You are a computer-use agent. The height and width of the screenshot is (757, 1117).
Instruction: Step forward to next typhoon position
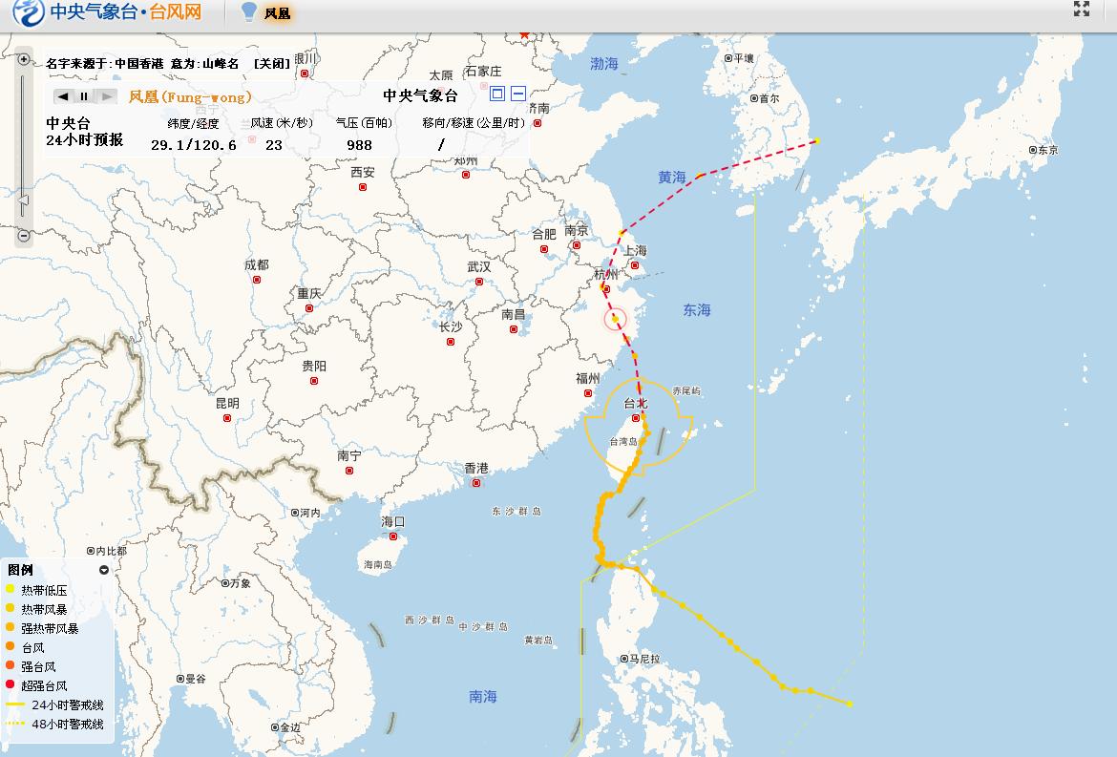point(106,96)
